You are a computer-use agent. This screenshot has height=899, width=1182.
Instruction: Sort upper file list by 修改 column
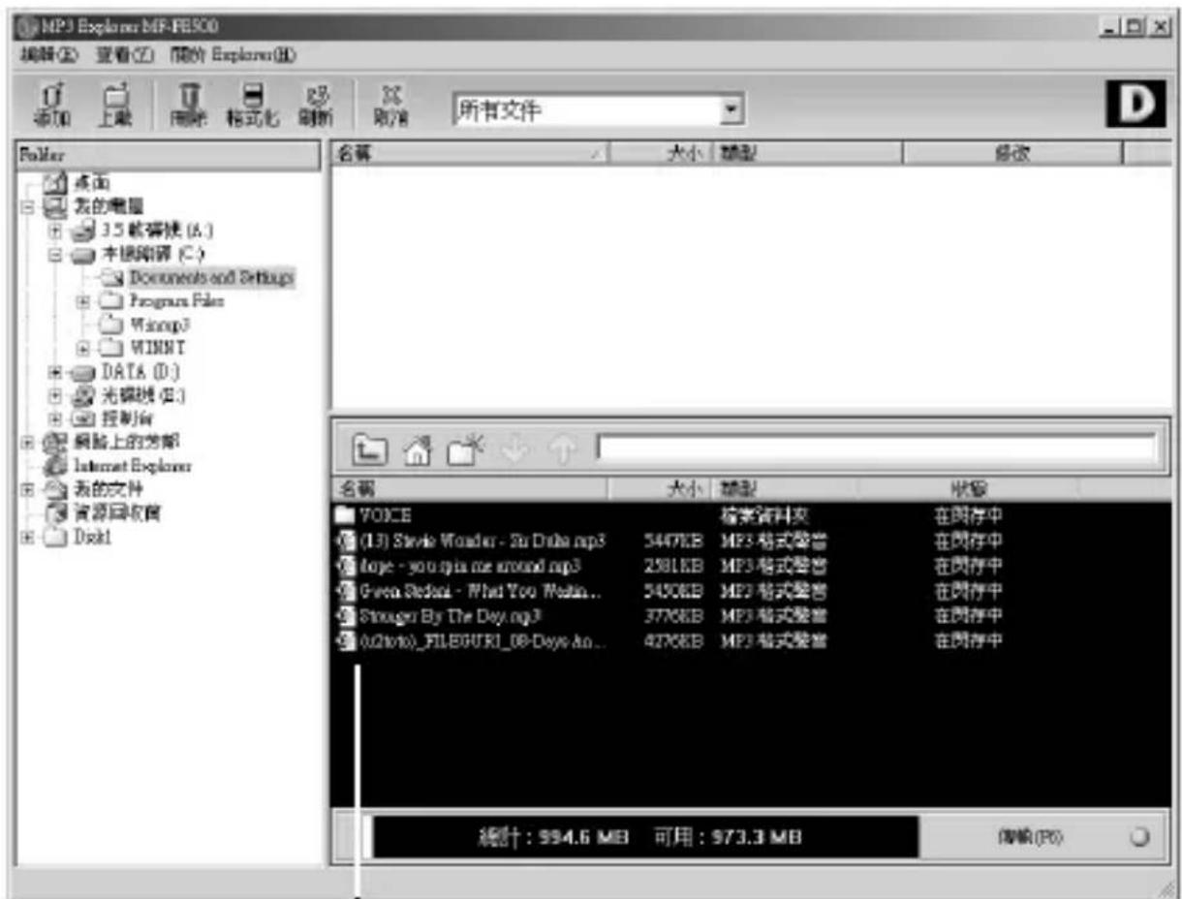1011,153
